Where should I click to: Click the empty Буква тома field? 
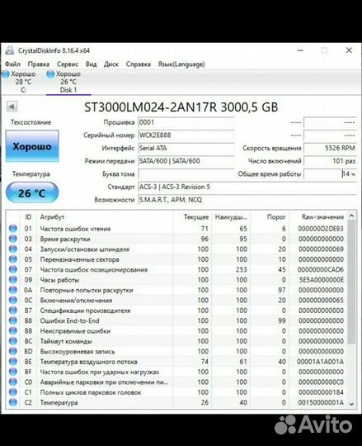pyautogui.click(x=186, y=173)
